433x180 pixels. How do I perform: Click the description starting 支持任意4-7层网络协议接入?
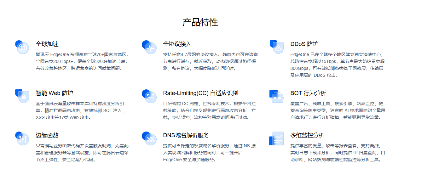[x=210, y=61]
